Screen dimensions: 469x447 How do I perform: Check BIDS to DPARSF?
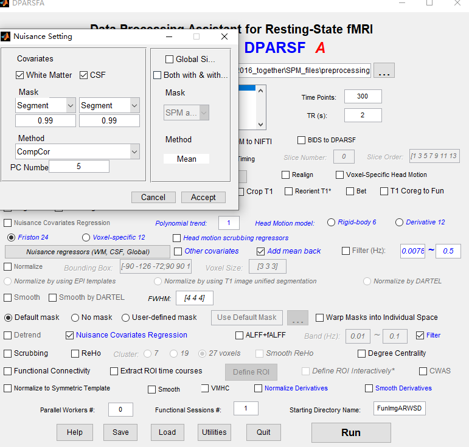(x=302, y=140)
